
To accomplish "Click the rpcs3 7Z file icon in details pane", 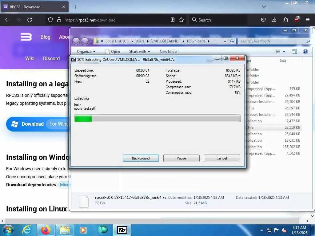I will coord(84,201).
